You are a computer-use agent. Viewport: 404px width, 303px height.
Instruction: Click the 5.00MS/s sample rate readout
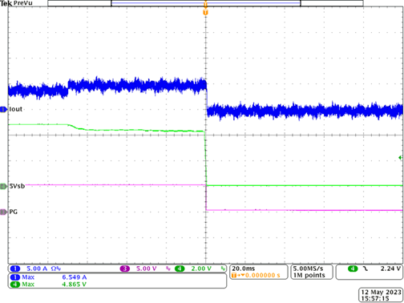308,269
